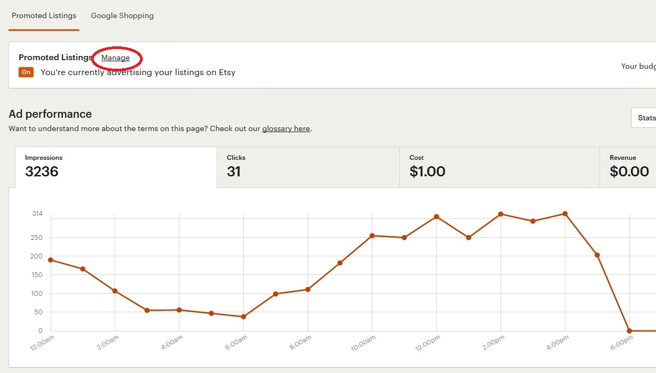Screen dimensions: 656x373
Task: Select the Cost metric card
Action: pos(499,167)
